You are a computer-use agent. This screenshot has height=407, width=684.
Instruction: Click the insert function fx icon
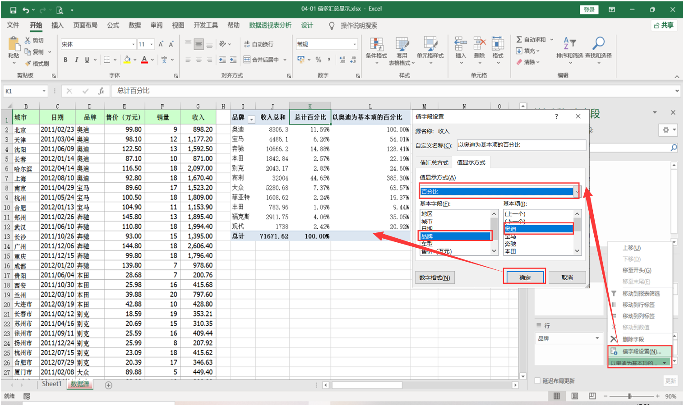101,91
